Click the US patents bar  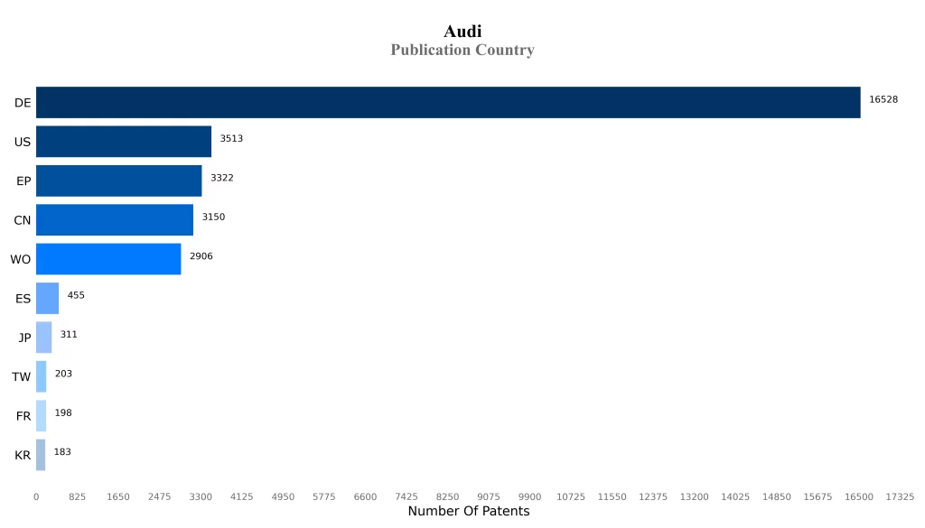coord(124,142)
